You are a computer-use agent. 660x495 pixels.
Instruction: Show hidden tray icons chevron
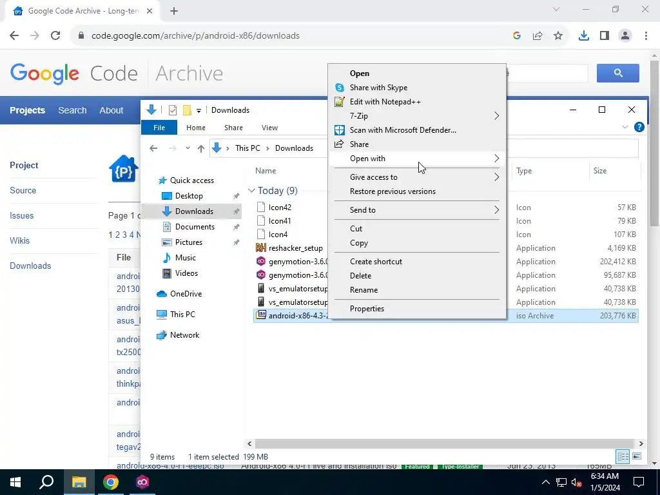point(545,482)
